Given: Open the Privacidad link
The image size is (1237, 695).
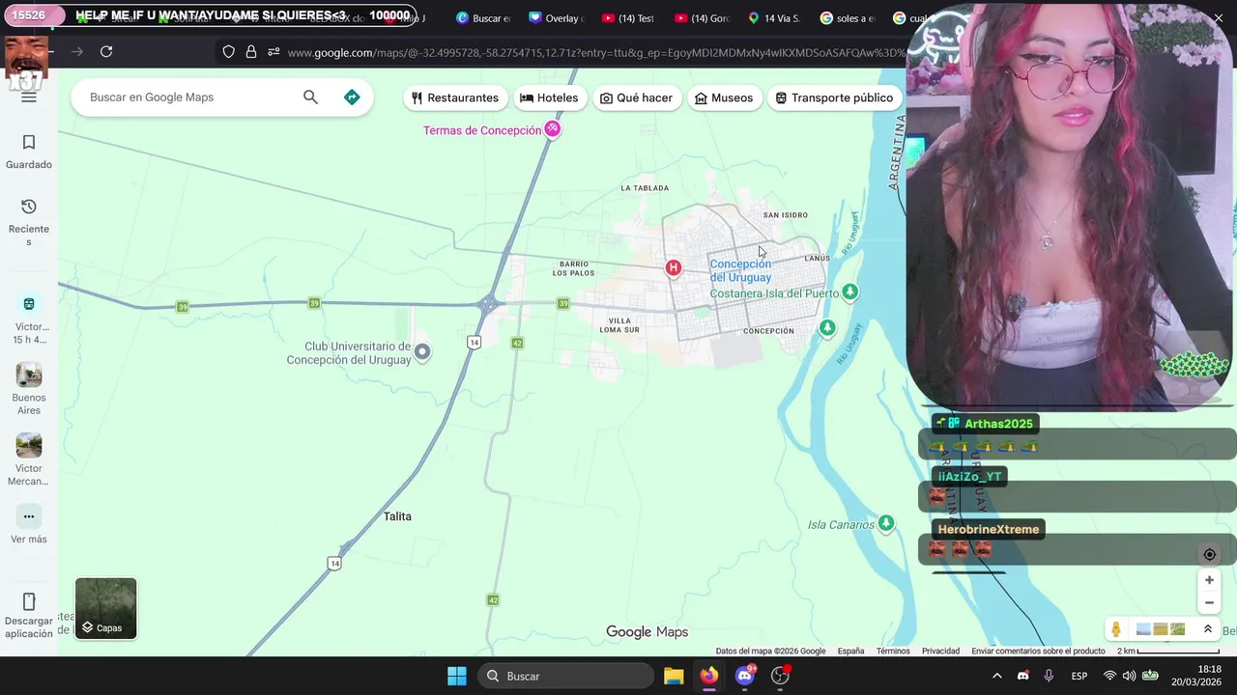Looking at the screenshot, I should pos(940,651).
